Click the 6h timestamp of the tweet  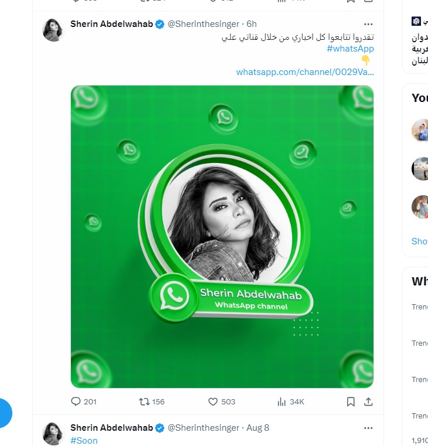pyautogui.click(x=252, y=24)
